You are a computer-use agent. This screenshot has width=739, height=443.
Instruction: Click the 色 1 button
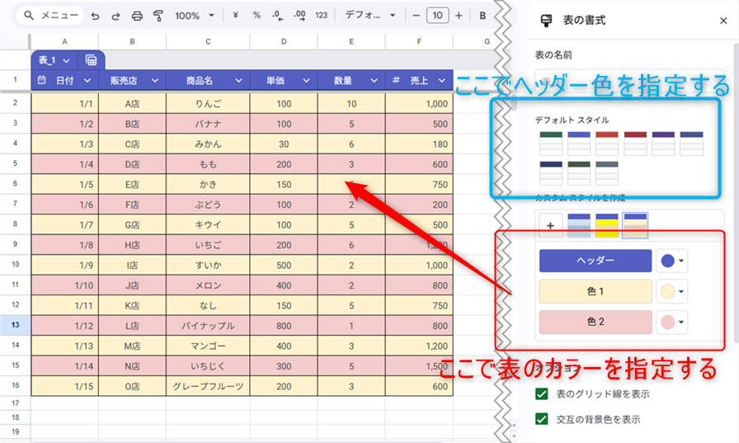pyautogui.click(x=595, y=291)
